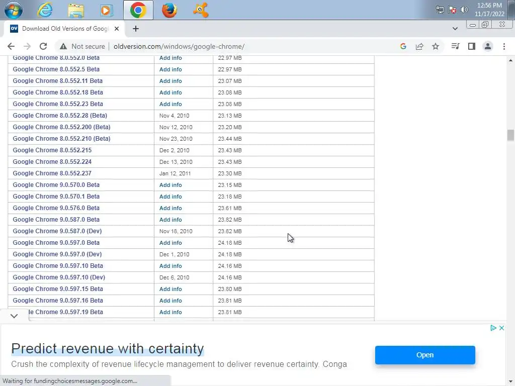The height and width of the screenshot is (386, 515).
Task: Click the volume speaker tray icon
Action: tap(464, 10)
